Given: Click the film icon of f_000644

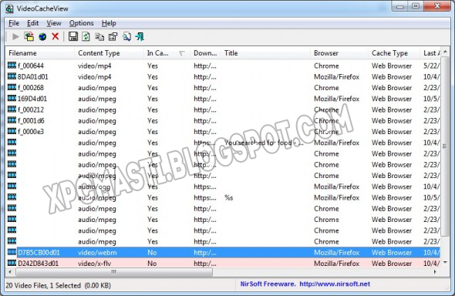Looking at the screenshot, I should point(12,66).
